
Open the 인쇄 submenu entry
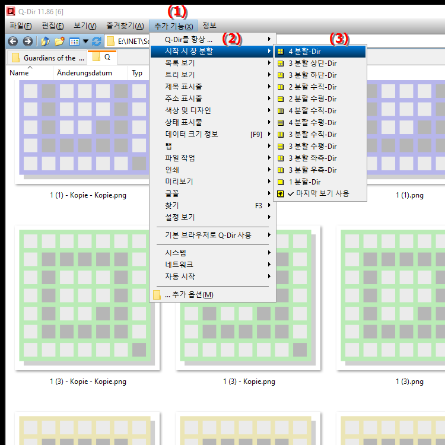tap(212, 170)
